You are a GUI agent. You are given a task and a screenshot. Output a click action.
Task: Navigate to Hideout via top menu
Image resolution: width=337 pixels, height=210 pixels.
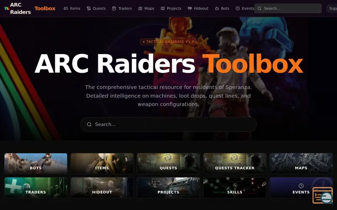pos(198,8)
